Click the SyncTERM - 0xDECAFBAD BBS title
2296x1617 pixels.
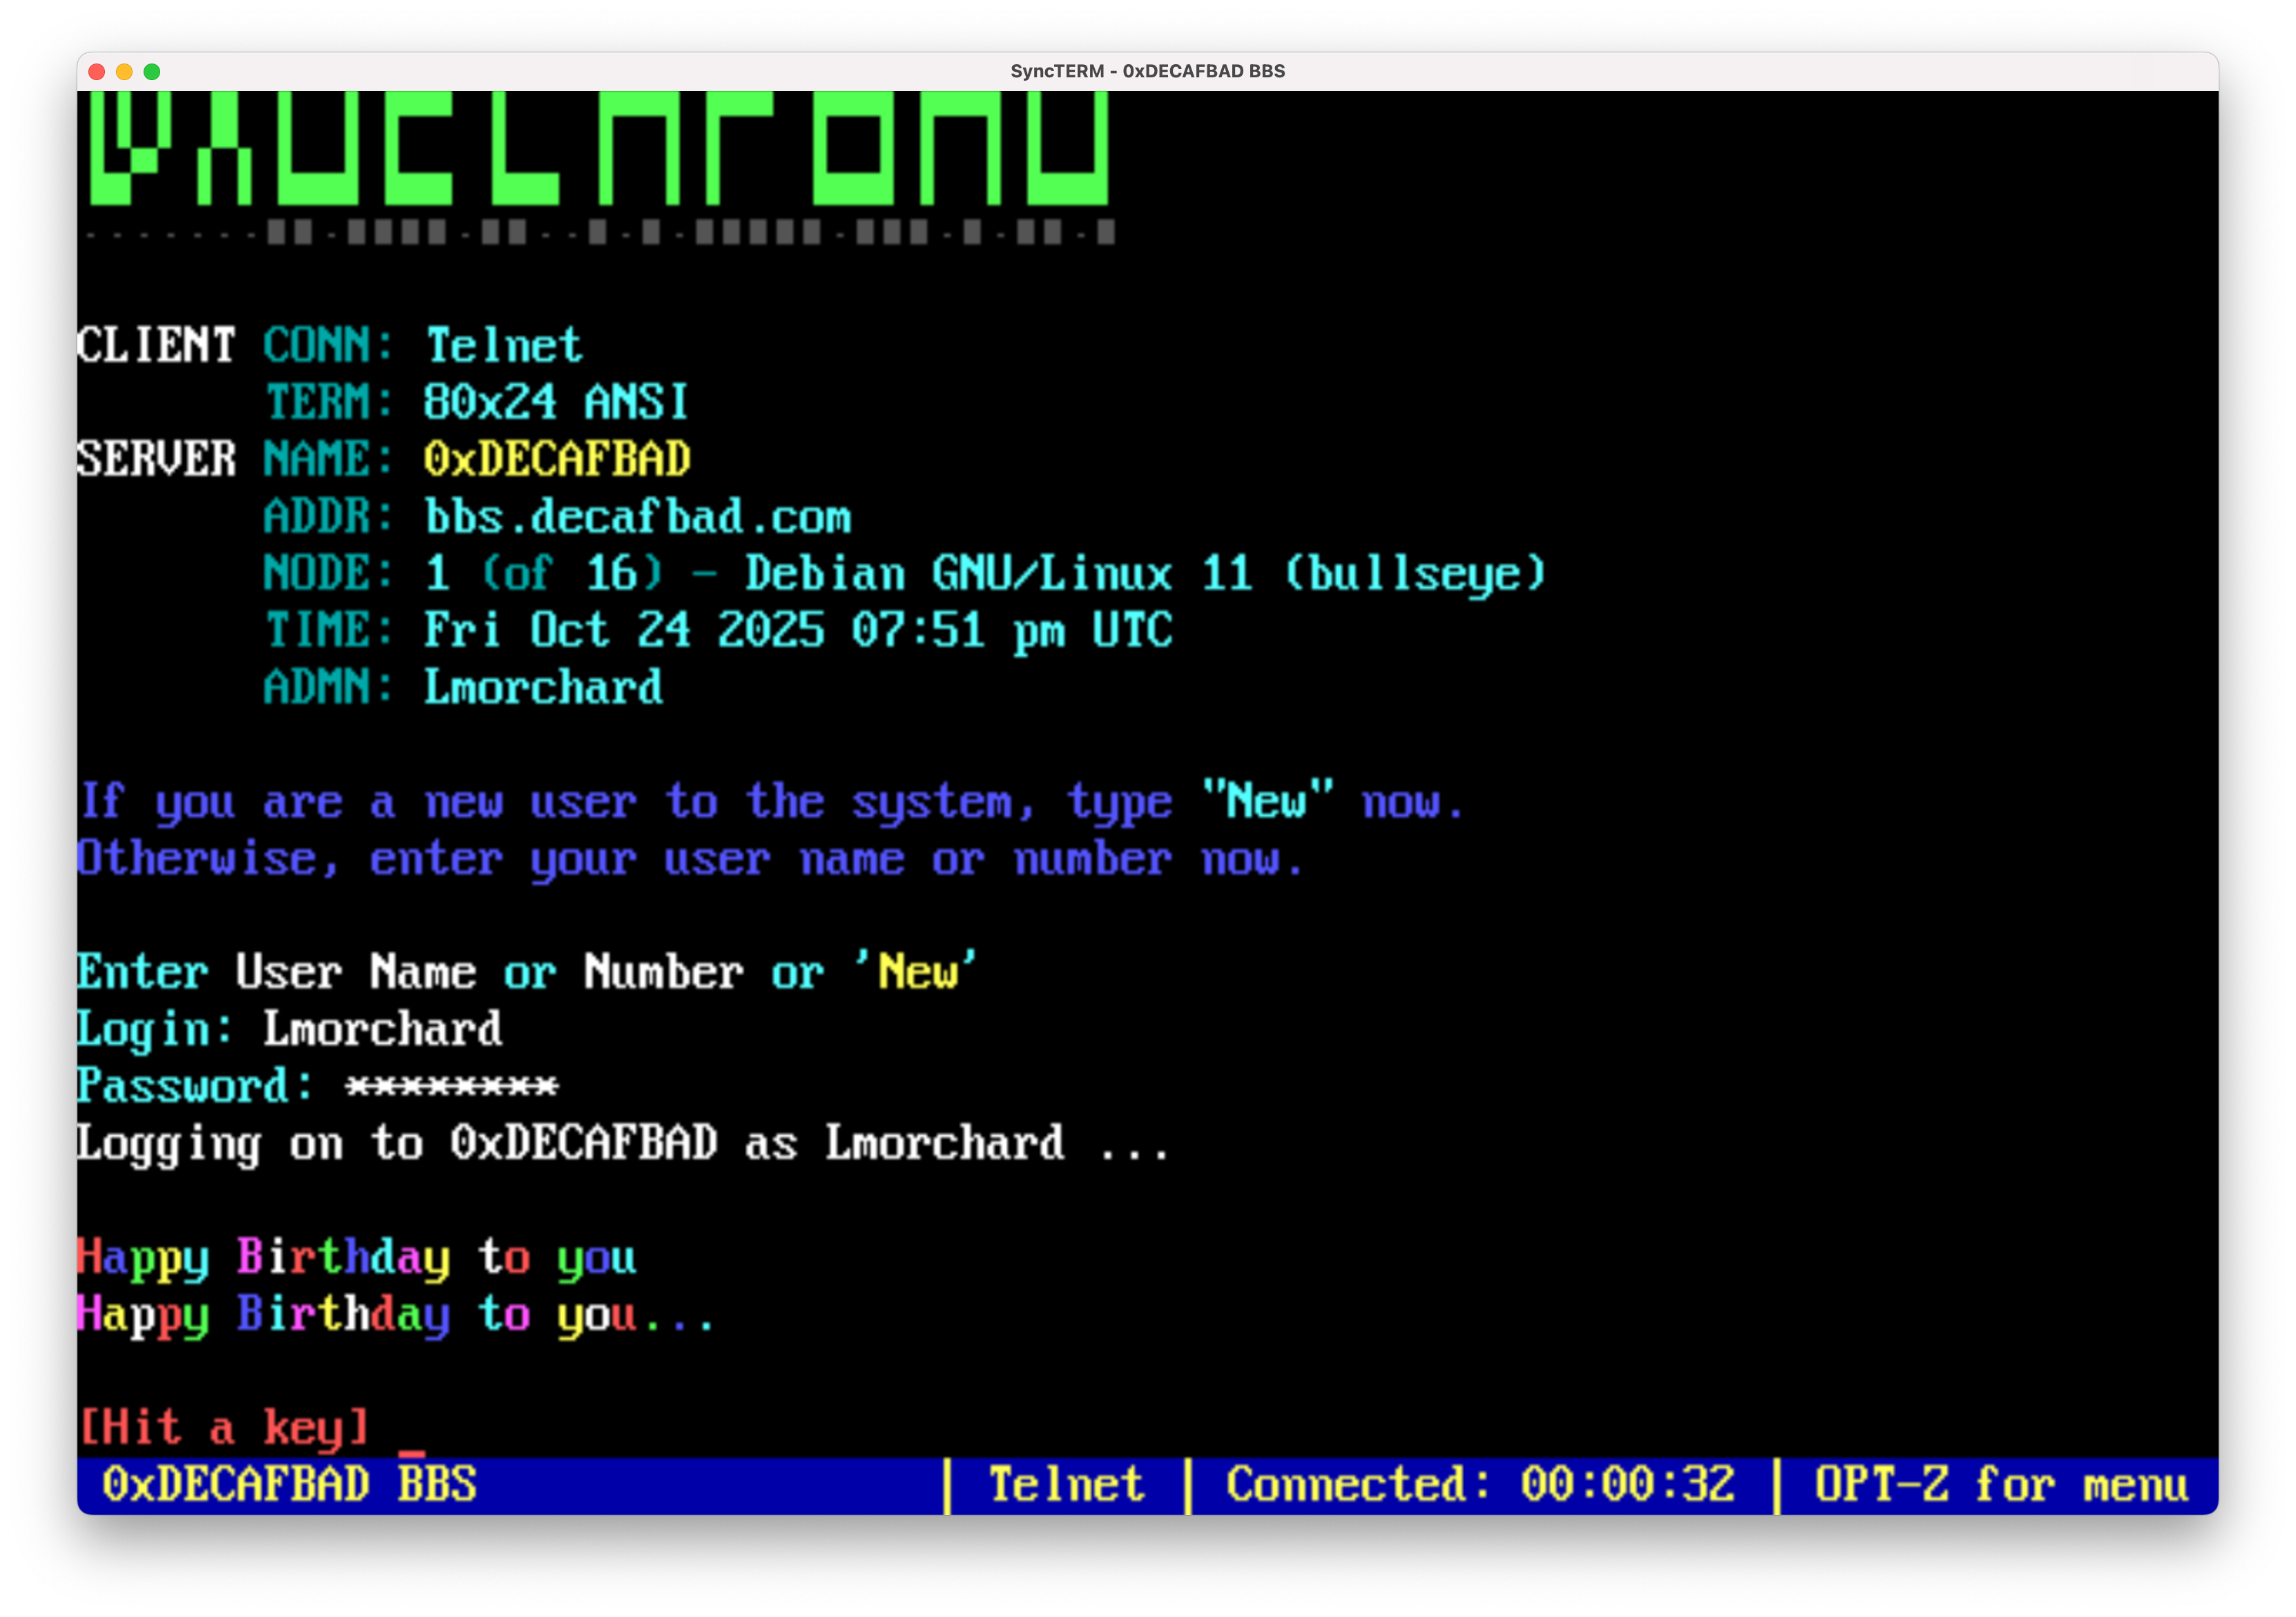[x=1147, y=70]
